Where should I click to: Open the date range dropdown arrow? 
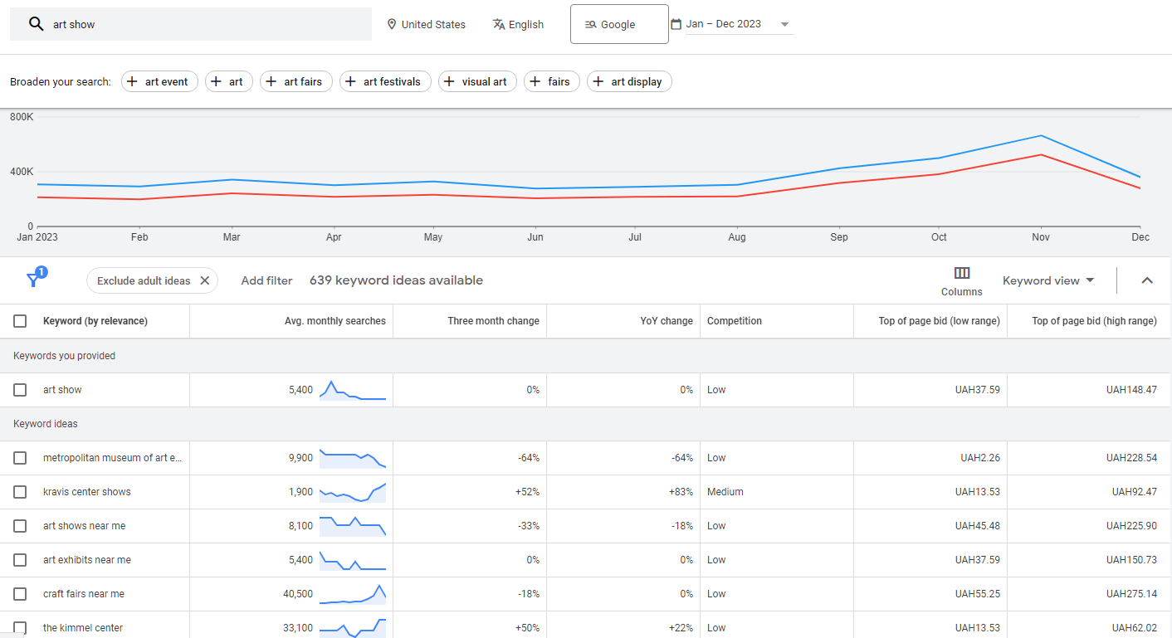pyautogui.click(x=784, y=25)
